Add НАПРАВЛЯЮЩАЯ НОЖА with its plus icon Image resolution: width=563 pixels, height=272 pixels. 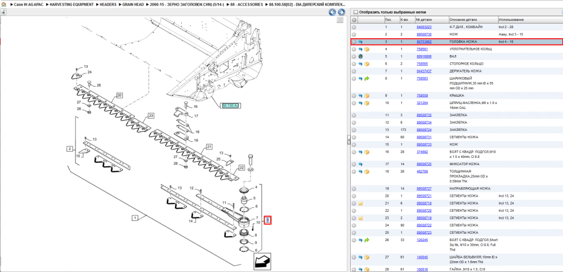pos(354,188)
